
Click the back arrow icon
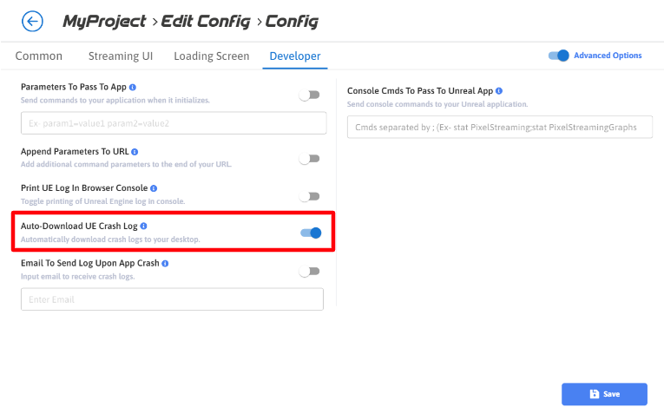32,21
